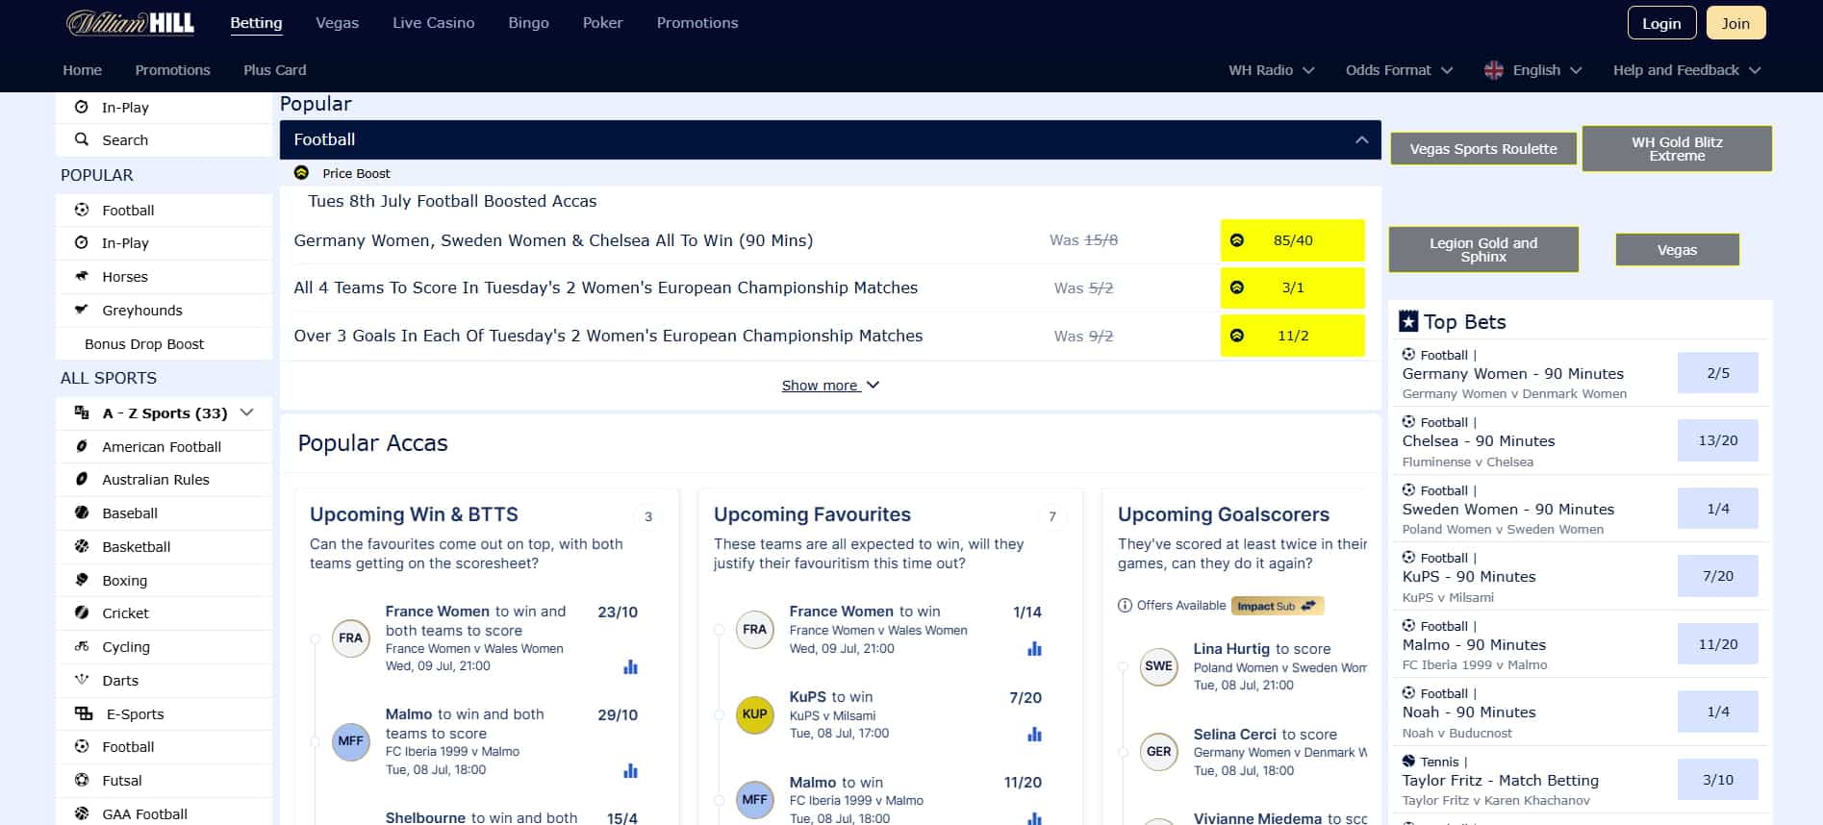
Task: Open Upcoming Favourites count badge 7
Action: (1052, 516)
